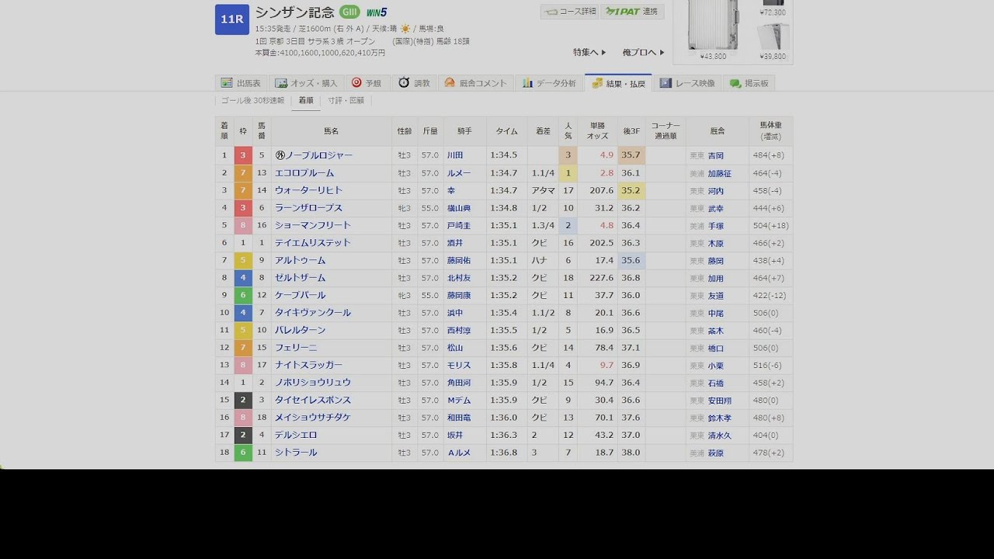Switch to the 結果・払戻 tab
The height and width of the screenshot is (559, 994).
617,82
